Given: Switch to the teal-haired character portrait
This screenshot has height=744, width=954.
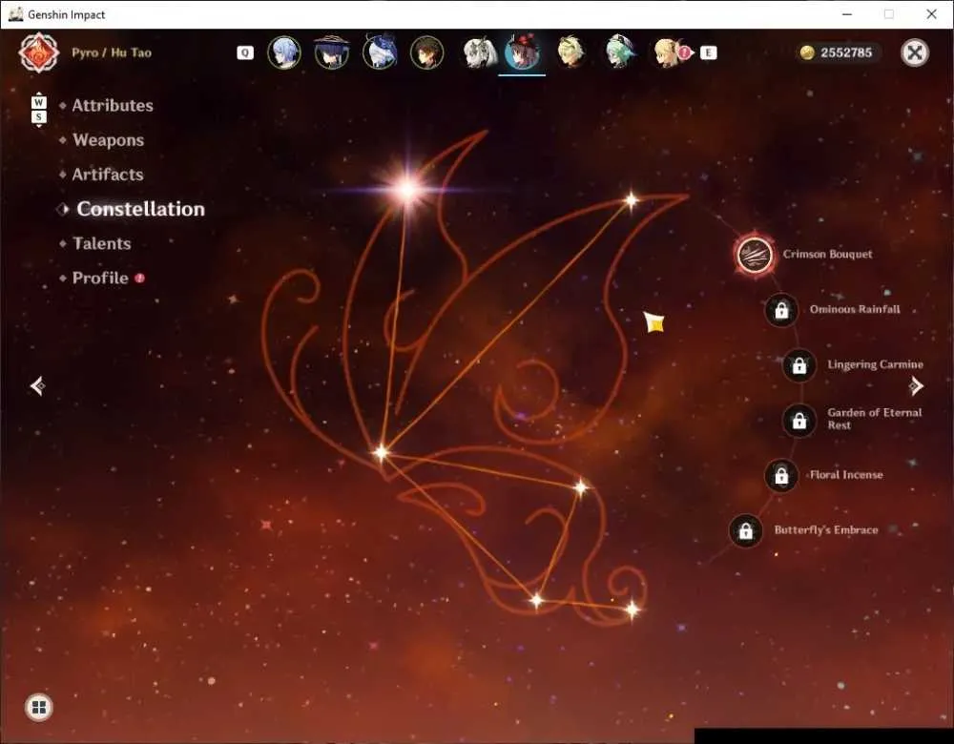Looking at the screenshot, I should (x=620, y=52).
